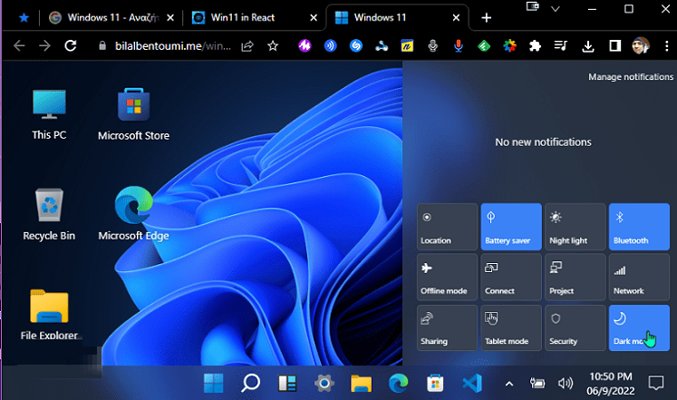Image resolution: width=677 pixels, height=400 pixels.
Task: Toggle the Sharing quick action tile
Action: 448,327
